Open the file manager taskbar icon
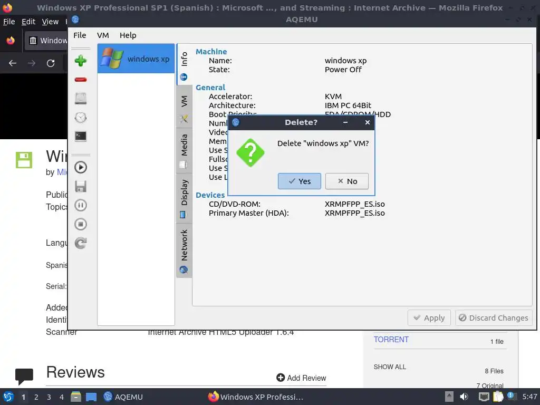The image size is (540, 405). click(x=76, y=397)
